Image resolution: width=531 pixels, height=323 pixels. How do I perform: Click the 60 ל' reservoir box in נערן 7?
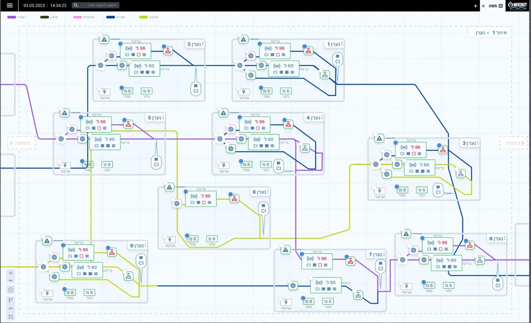(326, 285)
